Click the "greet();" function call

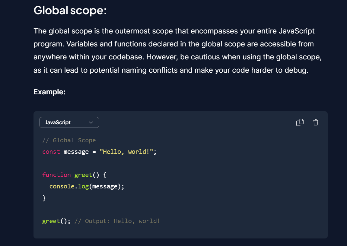pos(56,221)
